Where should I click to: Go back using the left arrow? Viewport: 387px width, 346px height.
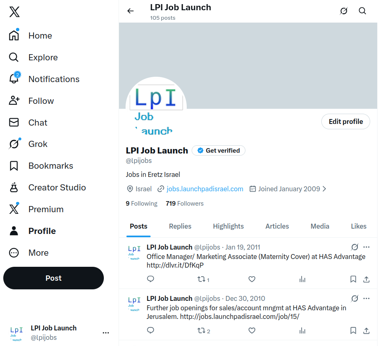[131, 11]
